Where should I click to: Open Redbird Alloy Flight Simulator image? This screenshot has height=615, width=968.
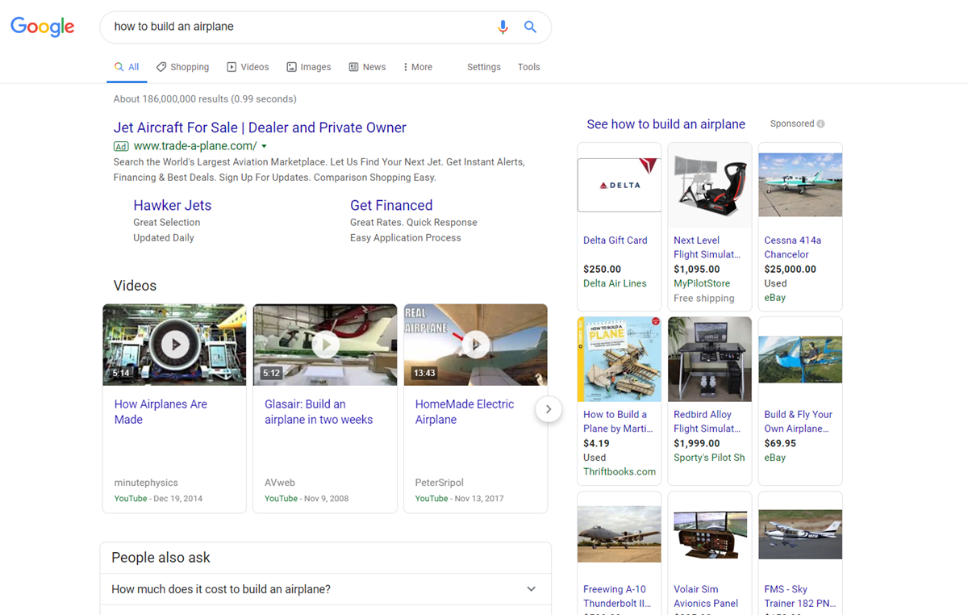point(710,359)
